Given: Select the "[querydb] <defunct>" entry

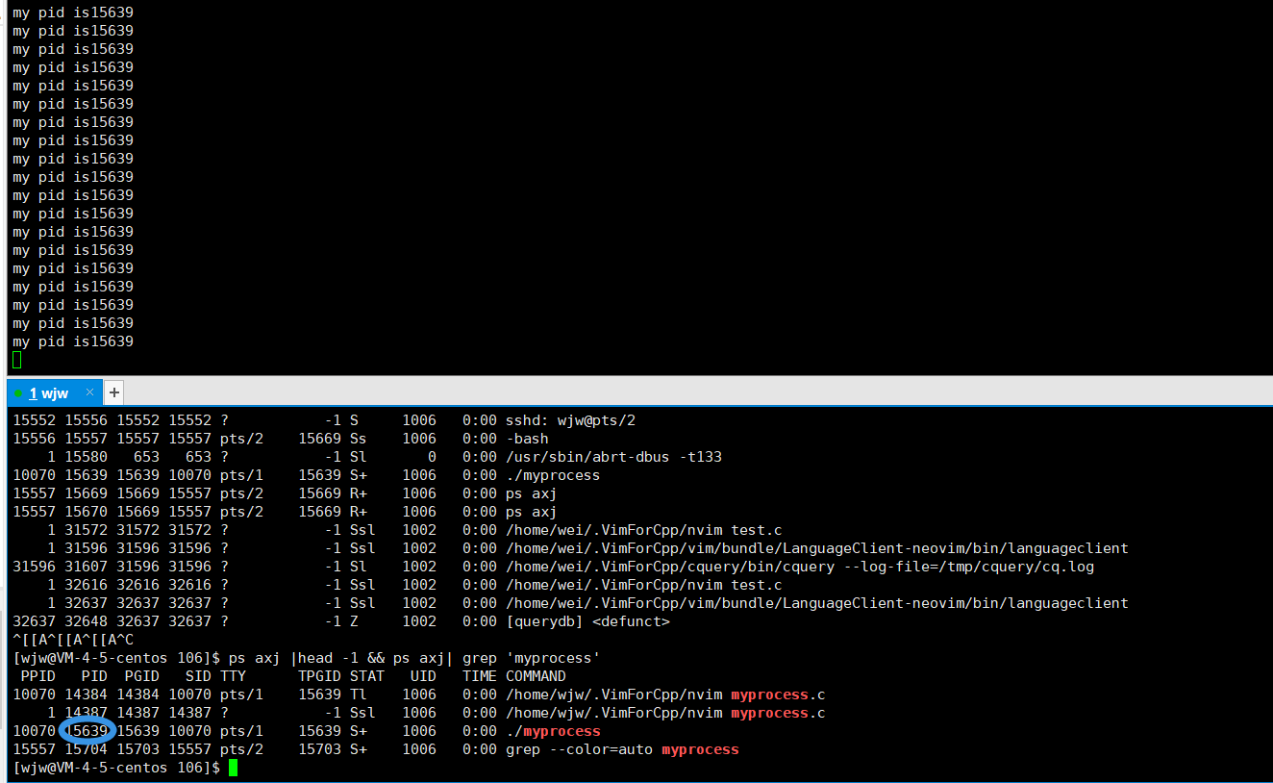Looking at the screenshot, I should point(587,621).
